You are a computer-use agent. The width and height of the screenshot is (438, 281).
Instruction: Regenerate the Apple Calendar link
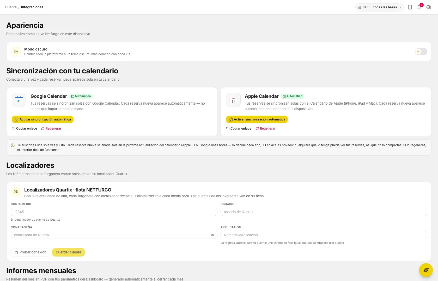coord(265,129)
